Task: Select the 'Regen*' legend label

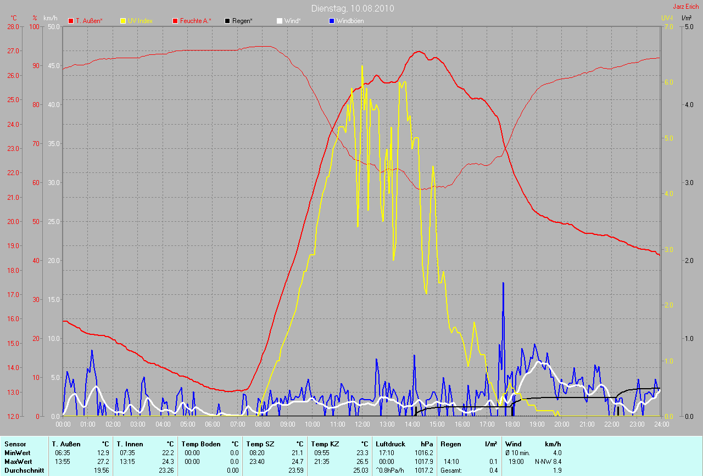Action: [x=242, y=21]
